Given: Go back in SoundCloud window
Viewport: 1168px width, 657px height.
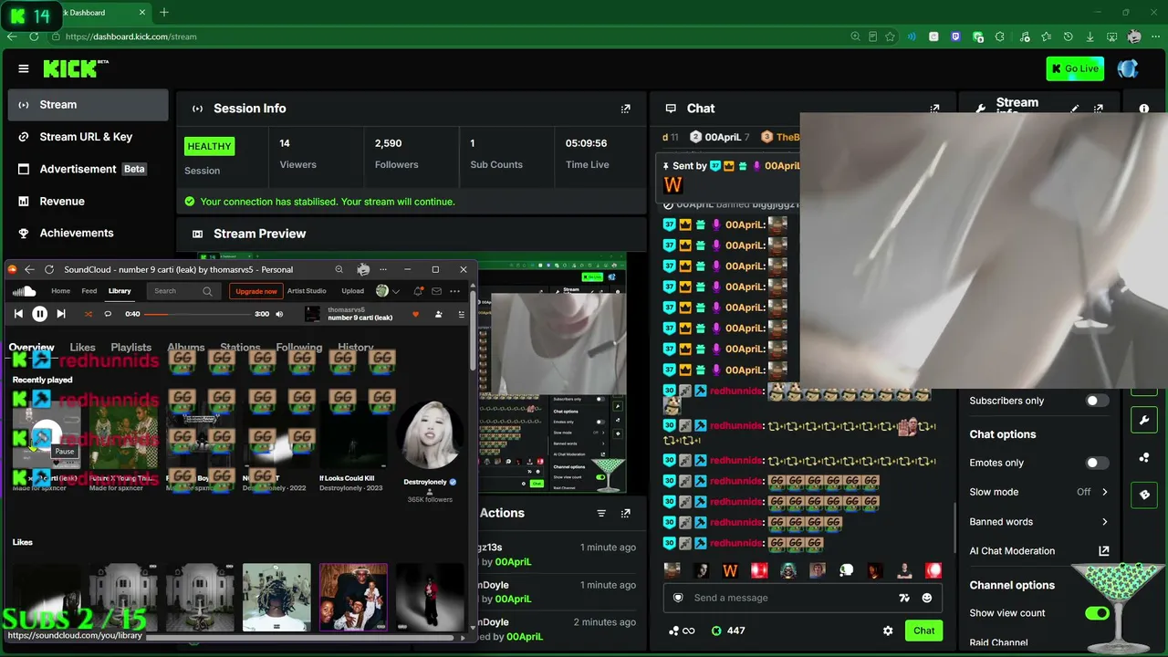Looking at the screenshot, I should (x=29, y=269).
